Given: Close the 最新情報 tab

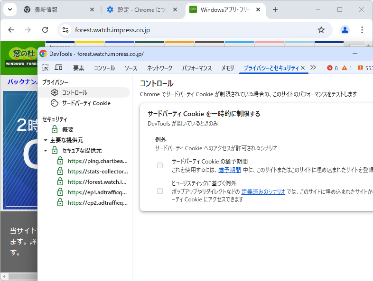Looking at the screenshot, I should click(92, 9).
